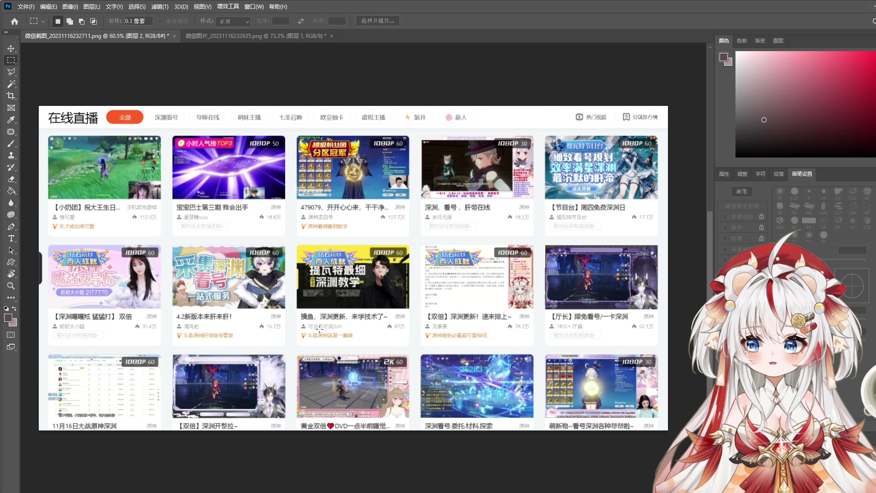Select the Custom Shape tool

(x=11, y=262)
